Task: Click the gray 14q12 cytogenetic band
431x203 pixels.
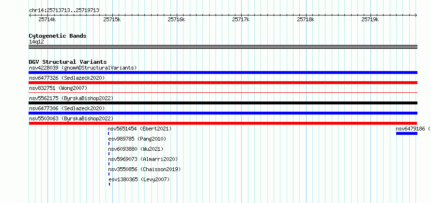Action: point(223,47)
